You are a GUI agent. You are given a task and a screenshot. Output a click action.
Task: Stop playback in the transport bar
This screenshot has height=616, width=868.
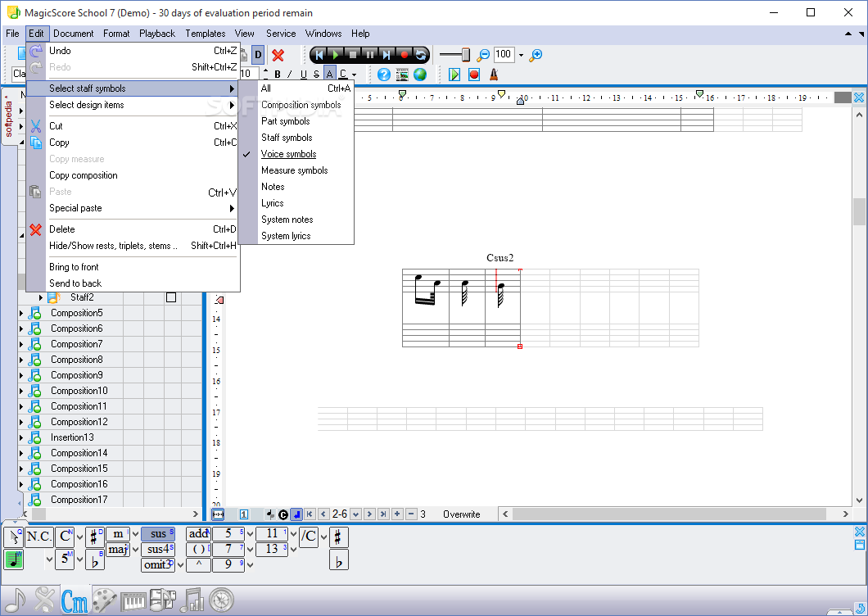coord(353,54)
